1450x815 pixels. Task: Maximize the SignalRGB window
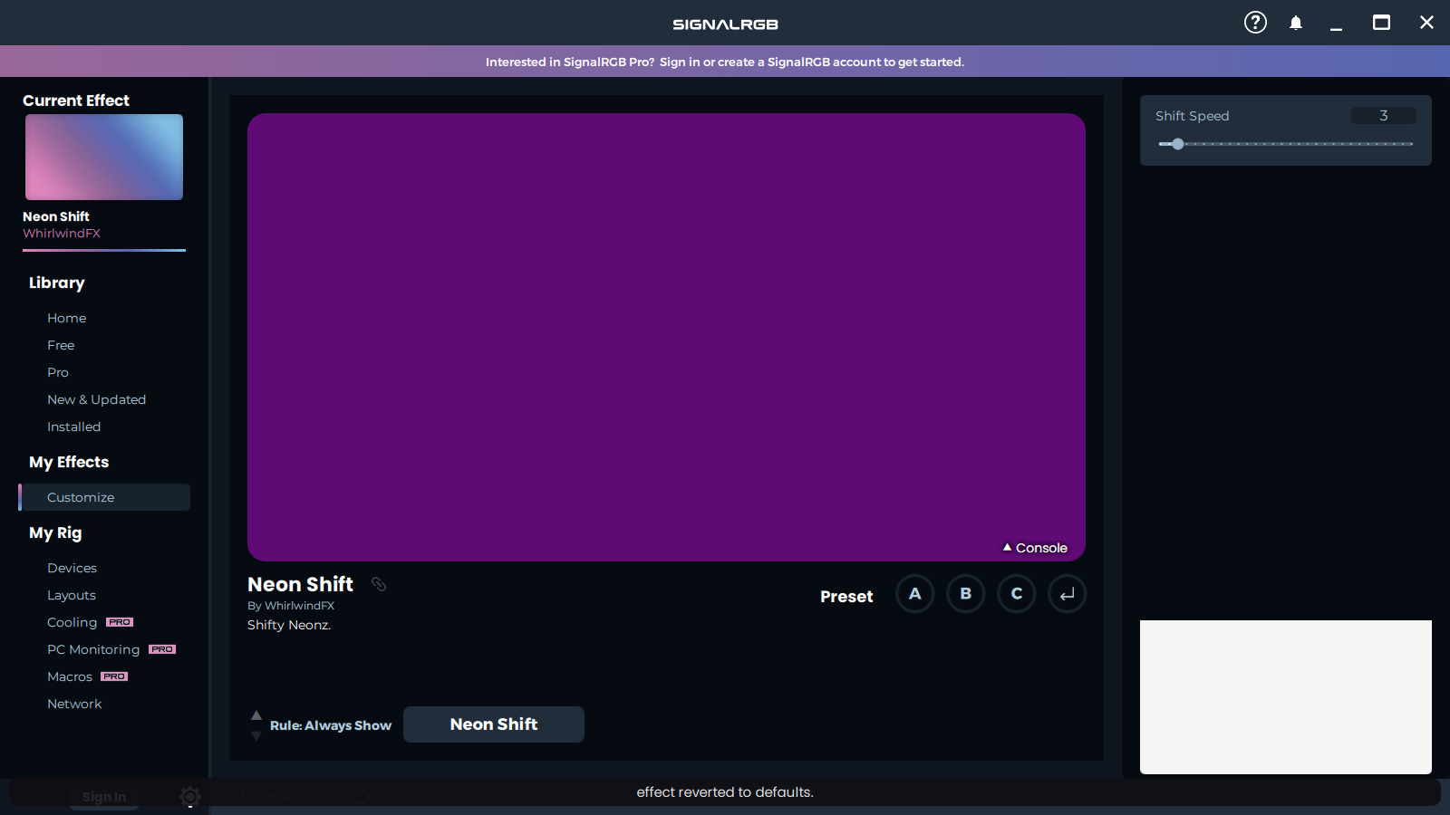pyautogui.click(x=1381, y=23)
